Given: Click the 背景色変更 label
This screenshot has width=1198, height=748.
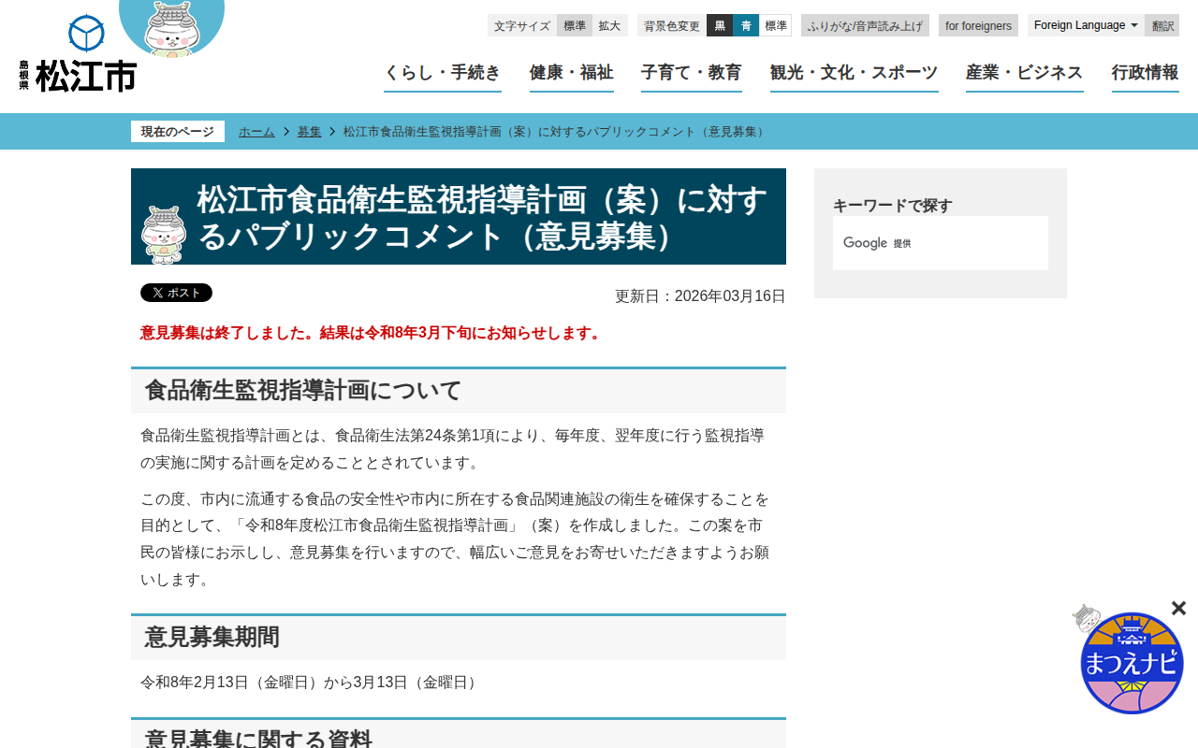Looking at the screenshot, I should point(672,25).
